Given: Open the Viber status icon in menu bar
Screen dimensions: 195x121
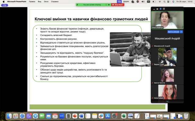Looking at the screenshot, I should (x=138, y=2).
